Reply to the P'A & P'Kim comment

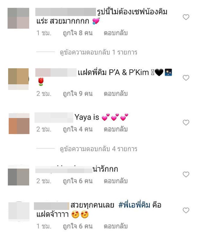(x=116, y=94)
